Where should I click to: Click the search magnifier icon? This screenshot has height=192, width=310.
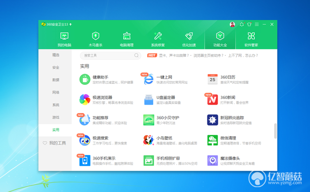pyautogui.click(x=137, y=55)
